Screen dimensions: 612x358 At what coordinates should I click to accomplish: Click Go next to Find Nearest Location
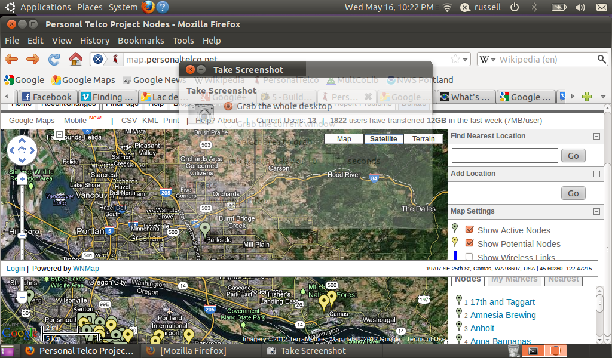[573, 156]
